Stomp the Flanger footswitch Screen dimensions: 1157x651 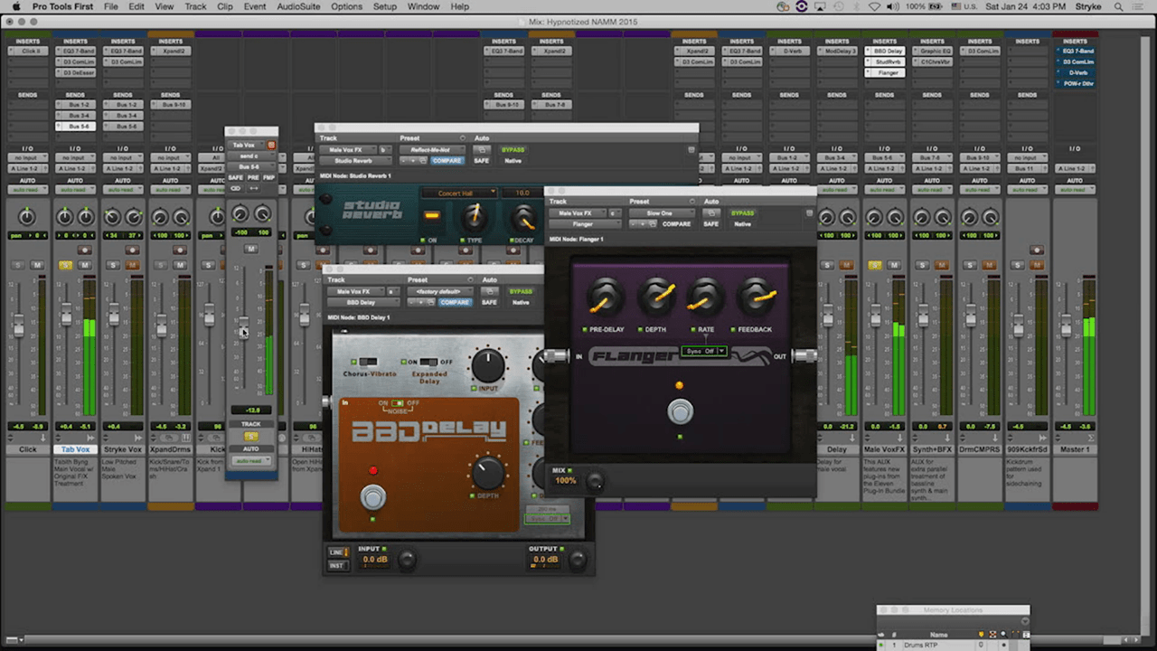point(680,412)
